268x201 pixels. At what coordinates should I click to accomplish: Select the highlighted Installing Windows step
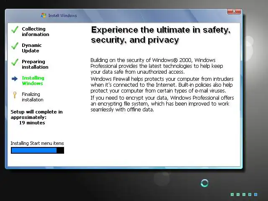click(33, 80)
